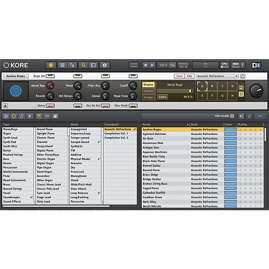This screenshot has height=269, width=269.
Task: Click the Edit button
Action: pyautogui.click(x=260, y=116)
